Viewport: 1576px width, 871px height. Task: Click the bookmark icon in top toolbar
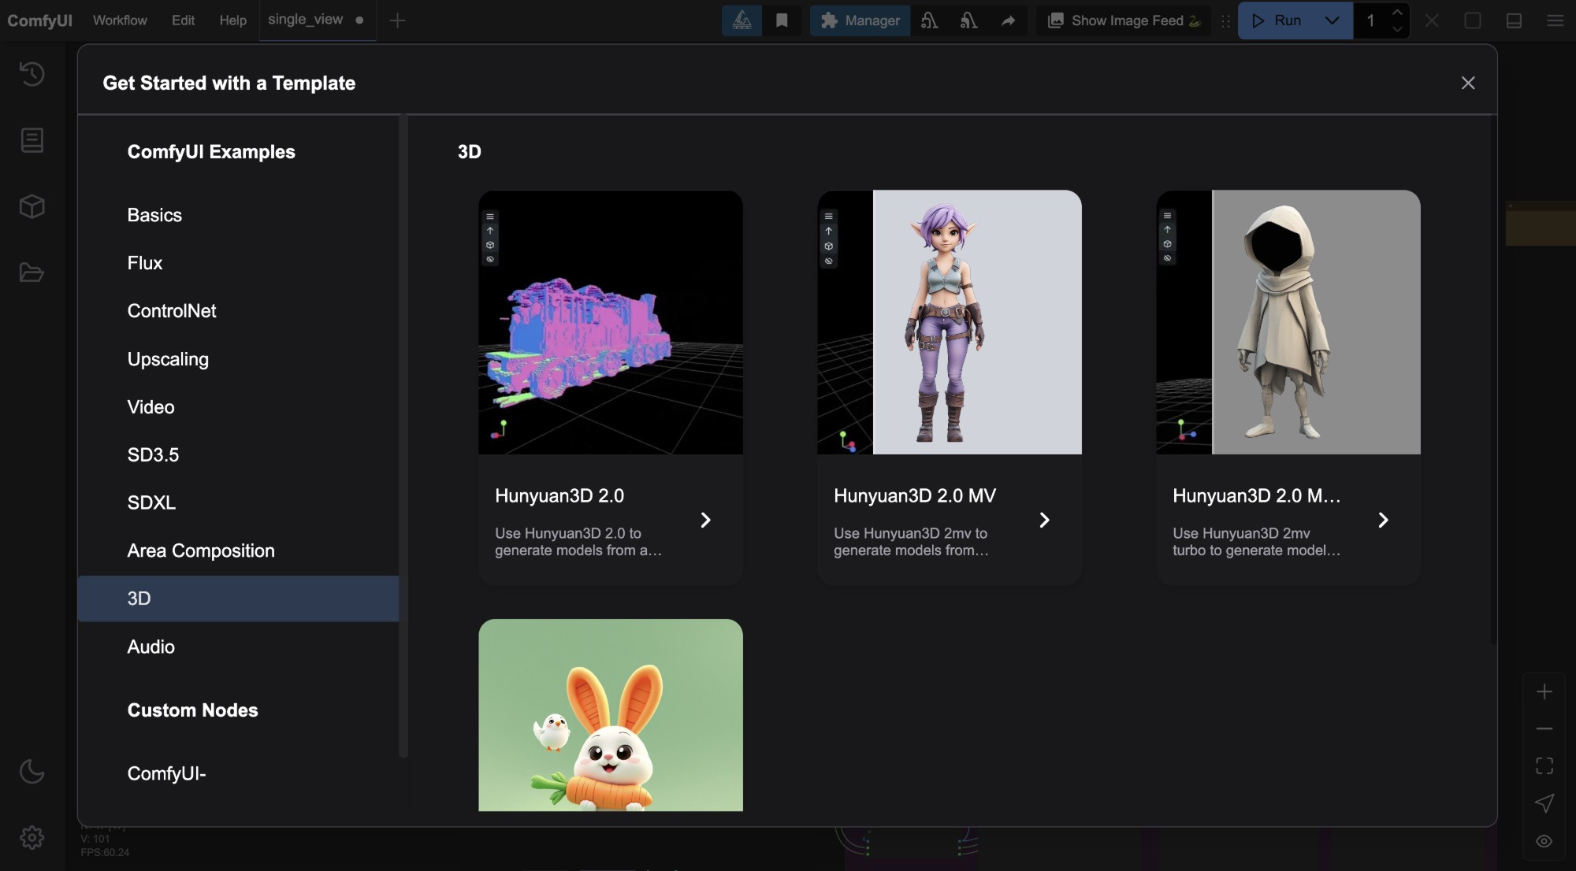pos(782,20)
